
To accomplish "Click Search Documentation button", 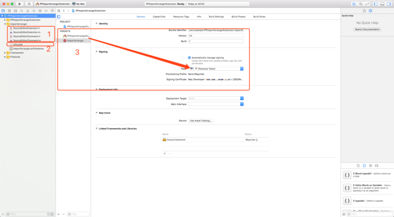I will pyautogui.click(x=367, y=29).
